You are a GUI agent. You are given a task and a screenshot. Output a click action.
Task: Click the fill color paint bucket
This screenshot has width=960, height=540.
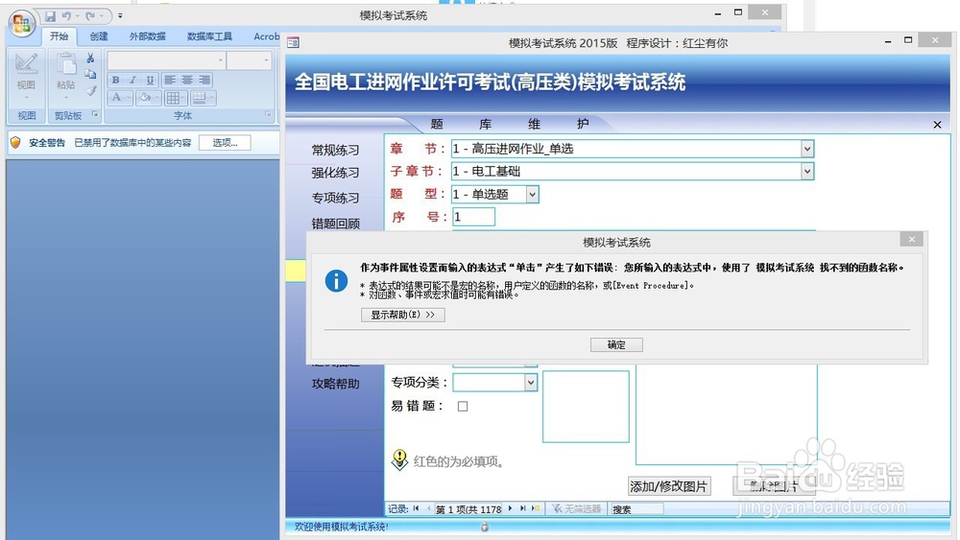click(x=145, y=98)
